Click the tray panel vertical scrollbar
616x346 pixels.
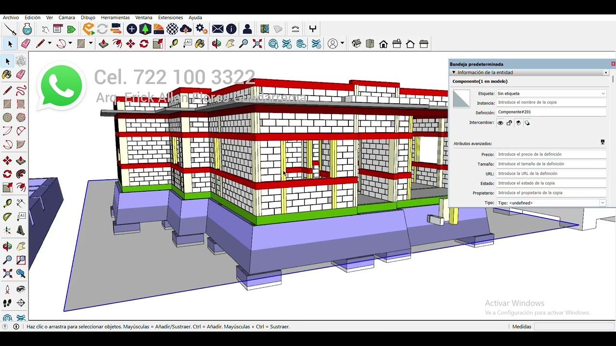pyautogui.click(x=613, y=79)
